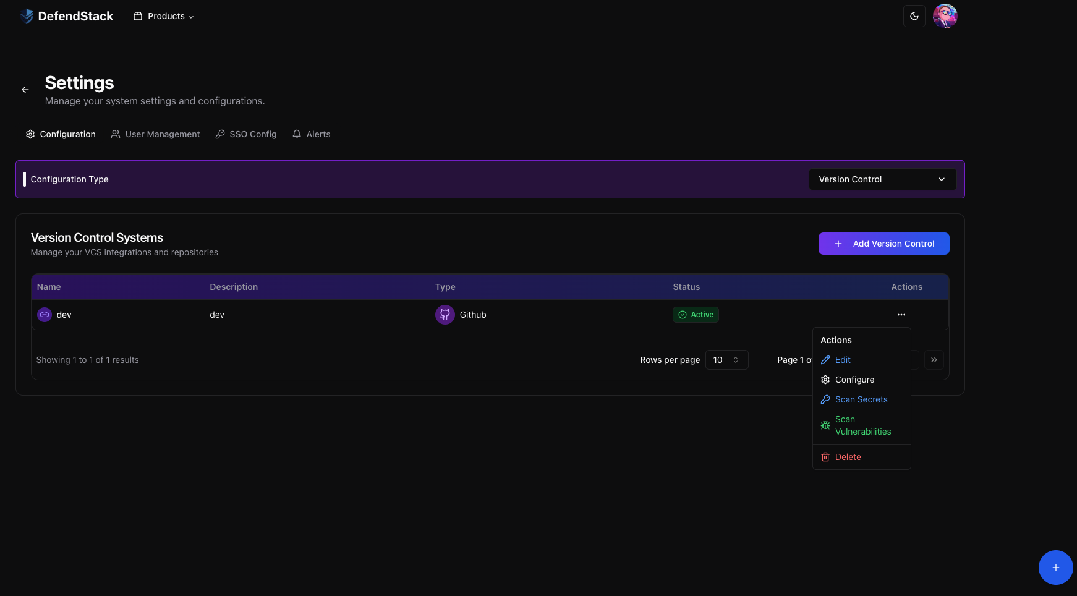Image resolution: width=1077 pixels, height=596 pixels.
Task: Open the Version Control configuration type dropdown
Action: pos(882,179)
